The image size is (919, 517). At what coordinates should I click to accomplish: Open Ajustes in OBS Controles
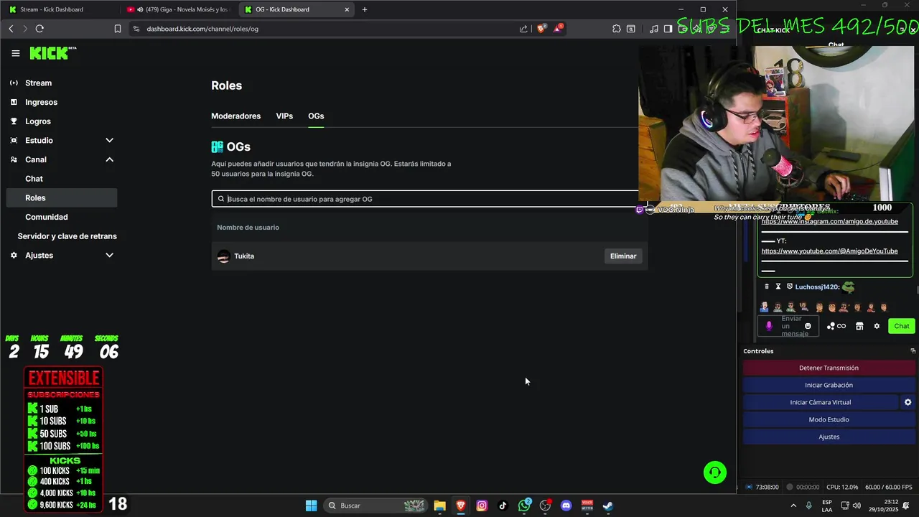[x=829, y=437]
